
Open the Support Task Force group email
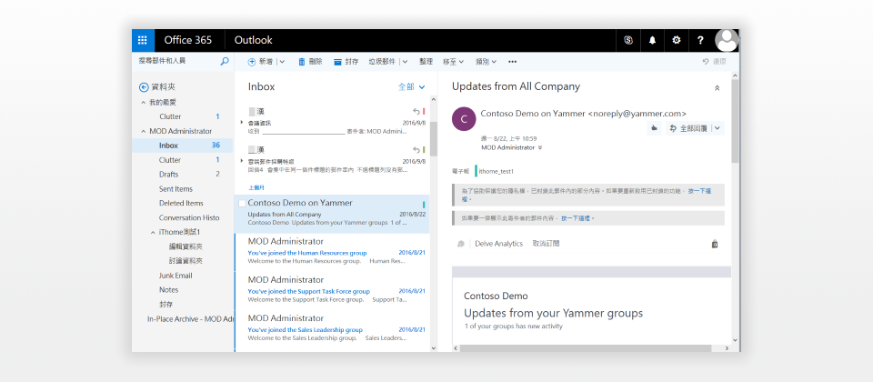tap(332, 291)
